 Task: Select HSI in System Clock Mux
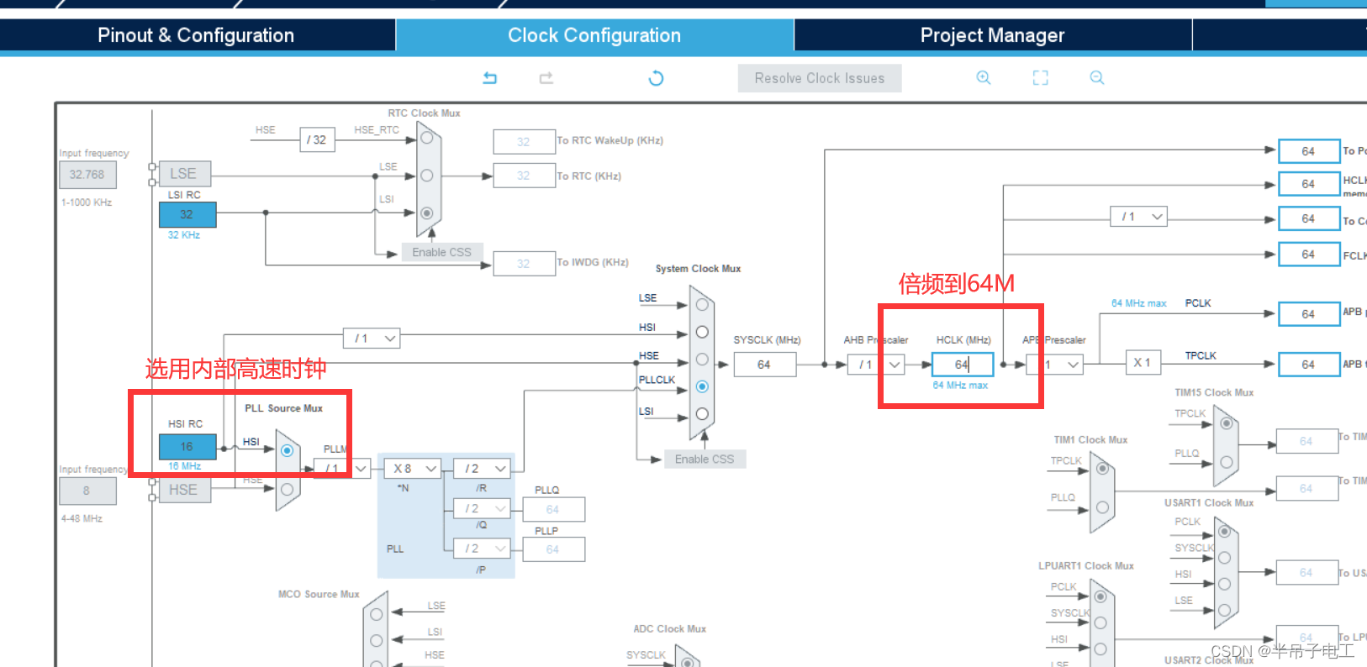coord(702,332)
